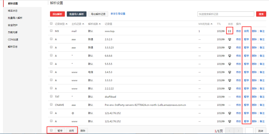
Task: Tick the select-all checkbox in the table header
Action: click(51, 24)
